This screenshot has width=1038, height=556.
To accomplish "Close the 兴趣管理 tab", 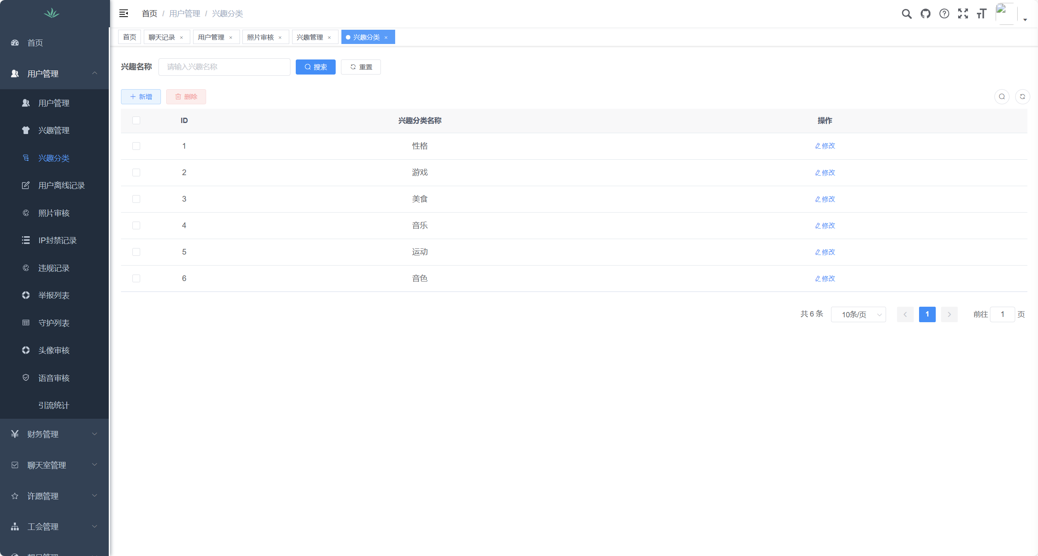I will click(330, 37).
